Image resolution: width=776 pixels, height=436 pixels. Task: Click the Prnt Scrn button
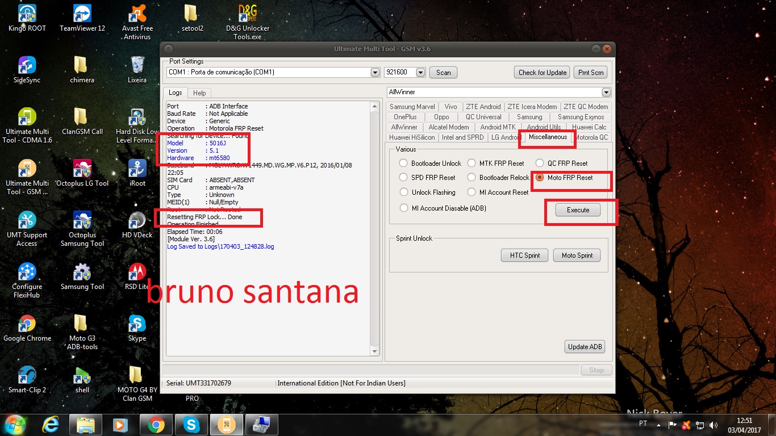pos(591,73)
